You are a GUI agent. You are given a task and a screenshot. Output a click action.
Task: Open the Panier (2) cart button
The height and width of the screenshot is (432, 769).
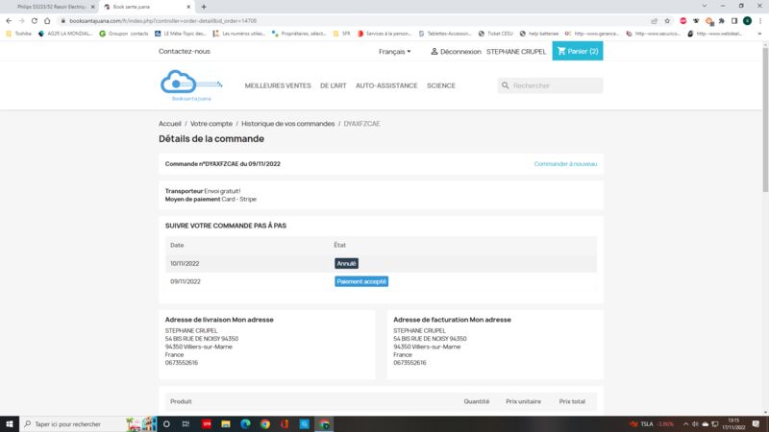pyautogui.click(x=578, y=51)
